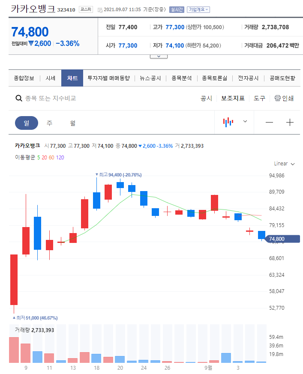Click the 최고 94,400 high marker
Viewport: 303px width, 374px height.
[118, 175]
